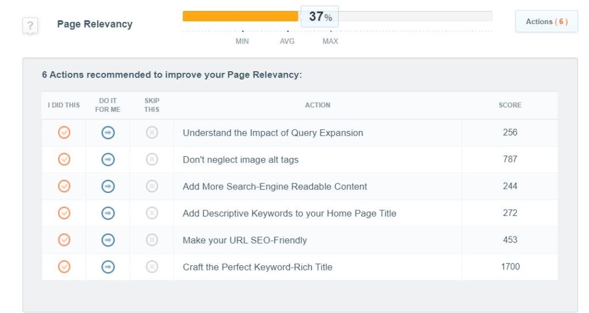Mark 'Make your URL SEO-Friendly' as done

pos(64,240)
